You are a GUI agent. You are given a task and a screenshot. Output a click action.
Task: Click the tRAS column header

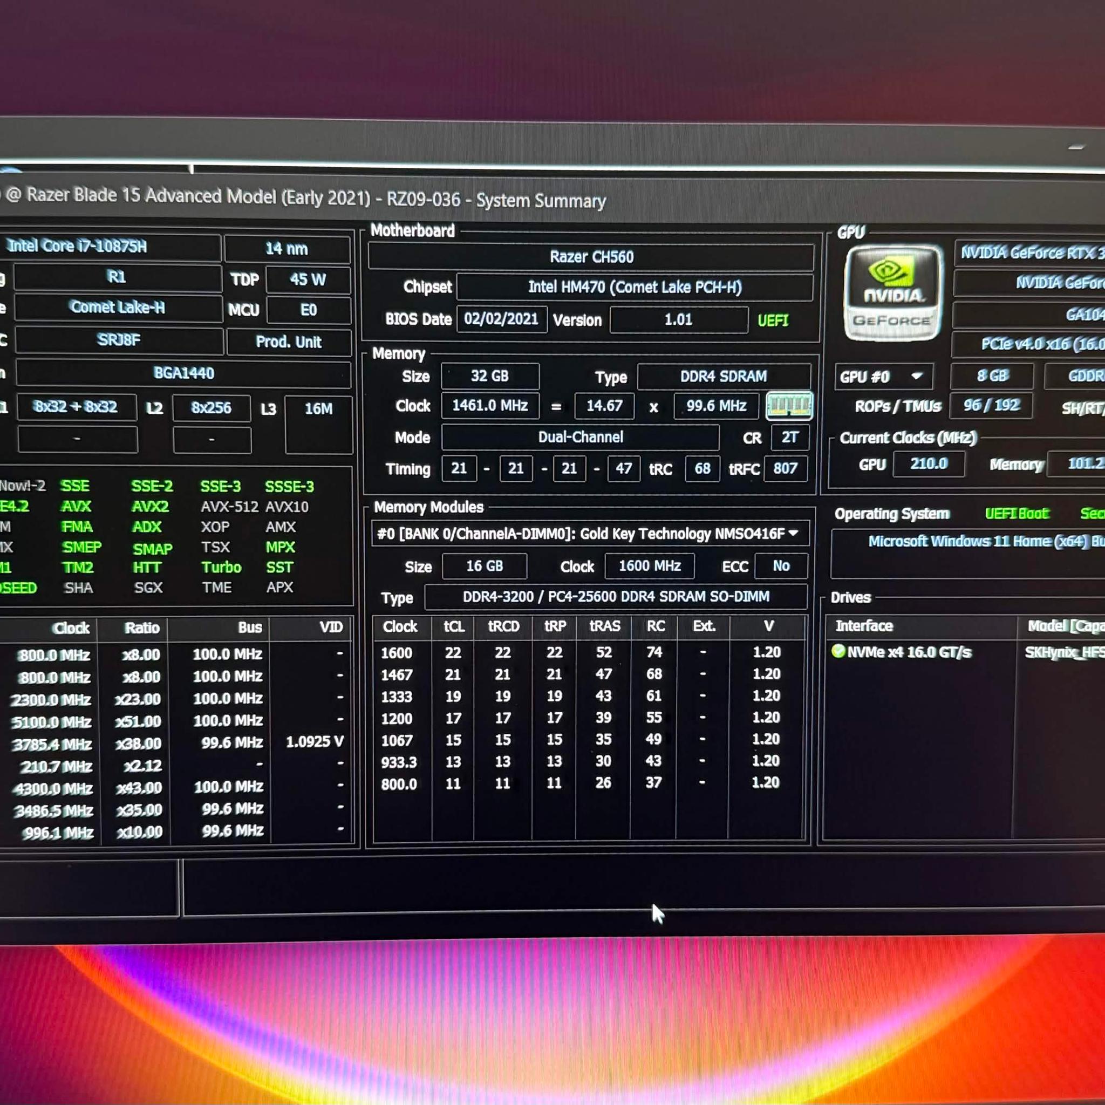coord(604,627)
